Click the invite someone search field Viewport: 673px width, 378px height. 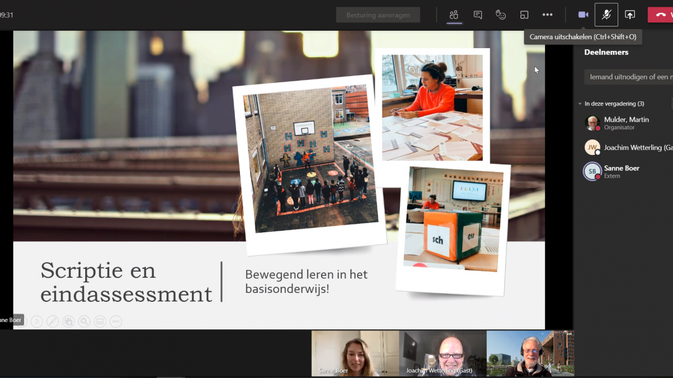click(x=629, y=77)
